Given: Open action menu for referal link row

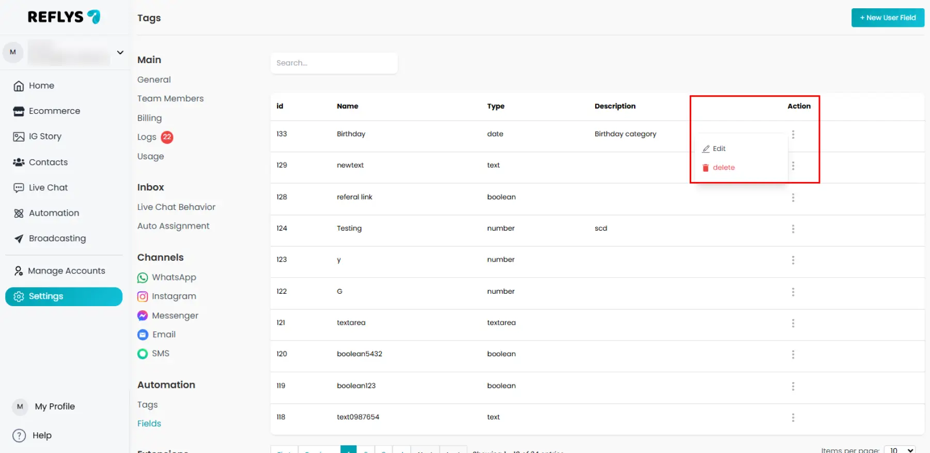Looking at the screenshot, I should (x=793, y=198).
